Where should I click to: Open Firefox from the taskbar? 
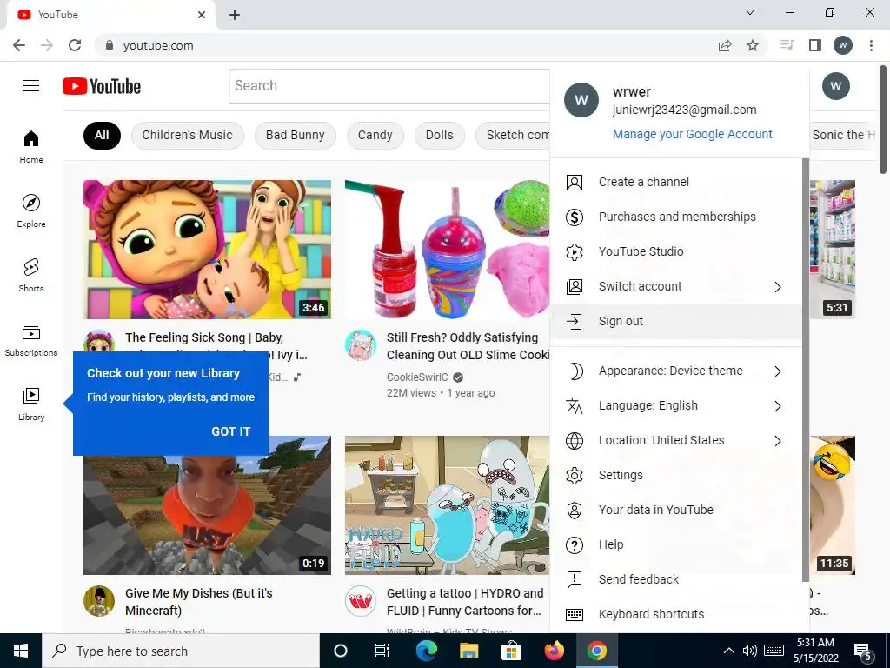(x=555, y=651)
